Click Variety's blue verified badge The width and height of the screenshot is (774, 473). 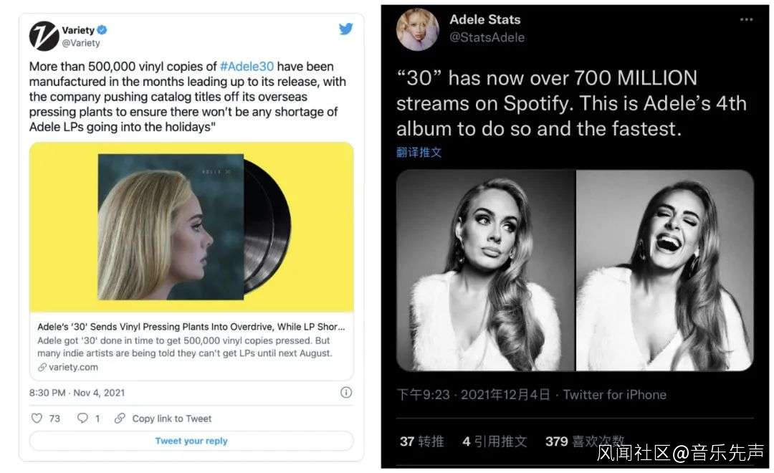(102, 30)
